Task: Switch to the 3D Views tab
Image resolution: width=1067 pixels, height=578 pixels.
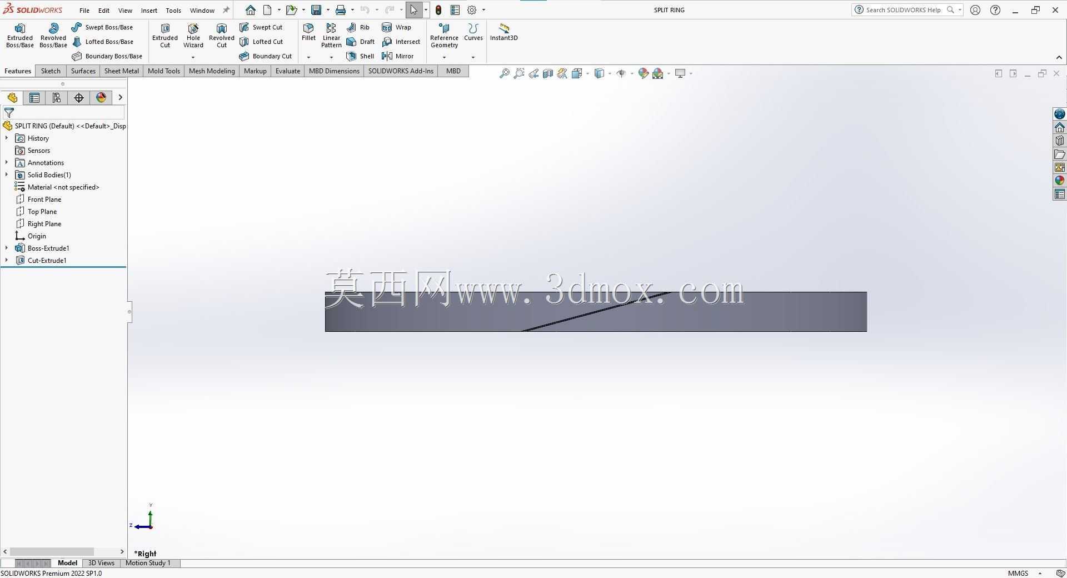Action: click(101, 563)
